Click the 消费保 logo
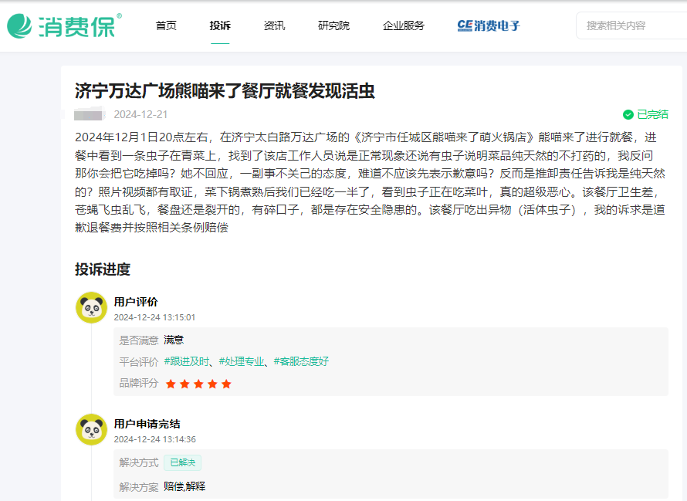687x501 pixels. click(64, 26)
